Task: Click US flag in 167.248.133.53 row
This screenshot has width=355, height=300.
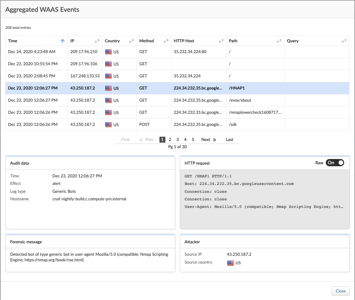Action: 109,76
